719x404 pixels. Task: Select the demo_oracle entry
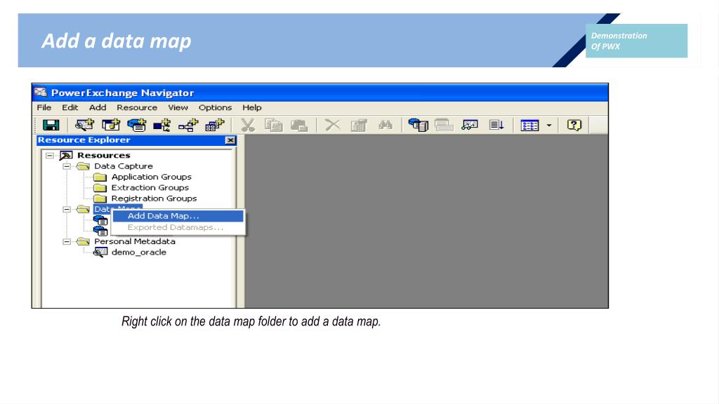pyautogui.click(x=138, y=252)
